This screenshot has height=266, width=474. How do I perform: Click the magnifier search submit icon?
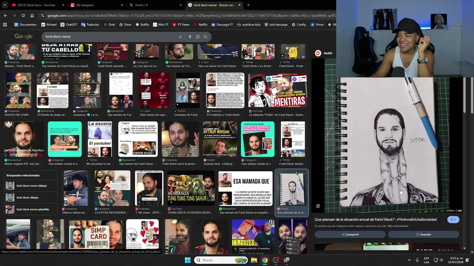click(206, 37)
